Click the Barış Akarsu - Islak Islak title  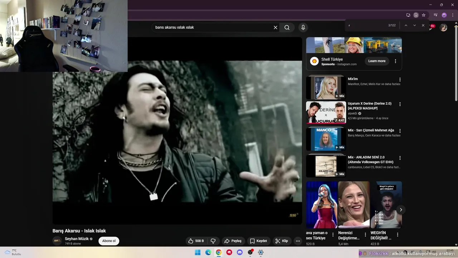point(79,231)
